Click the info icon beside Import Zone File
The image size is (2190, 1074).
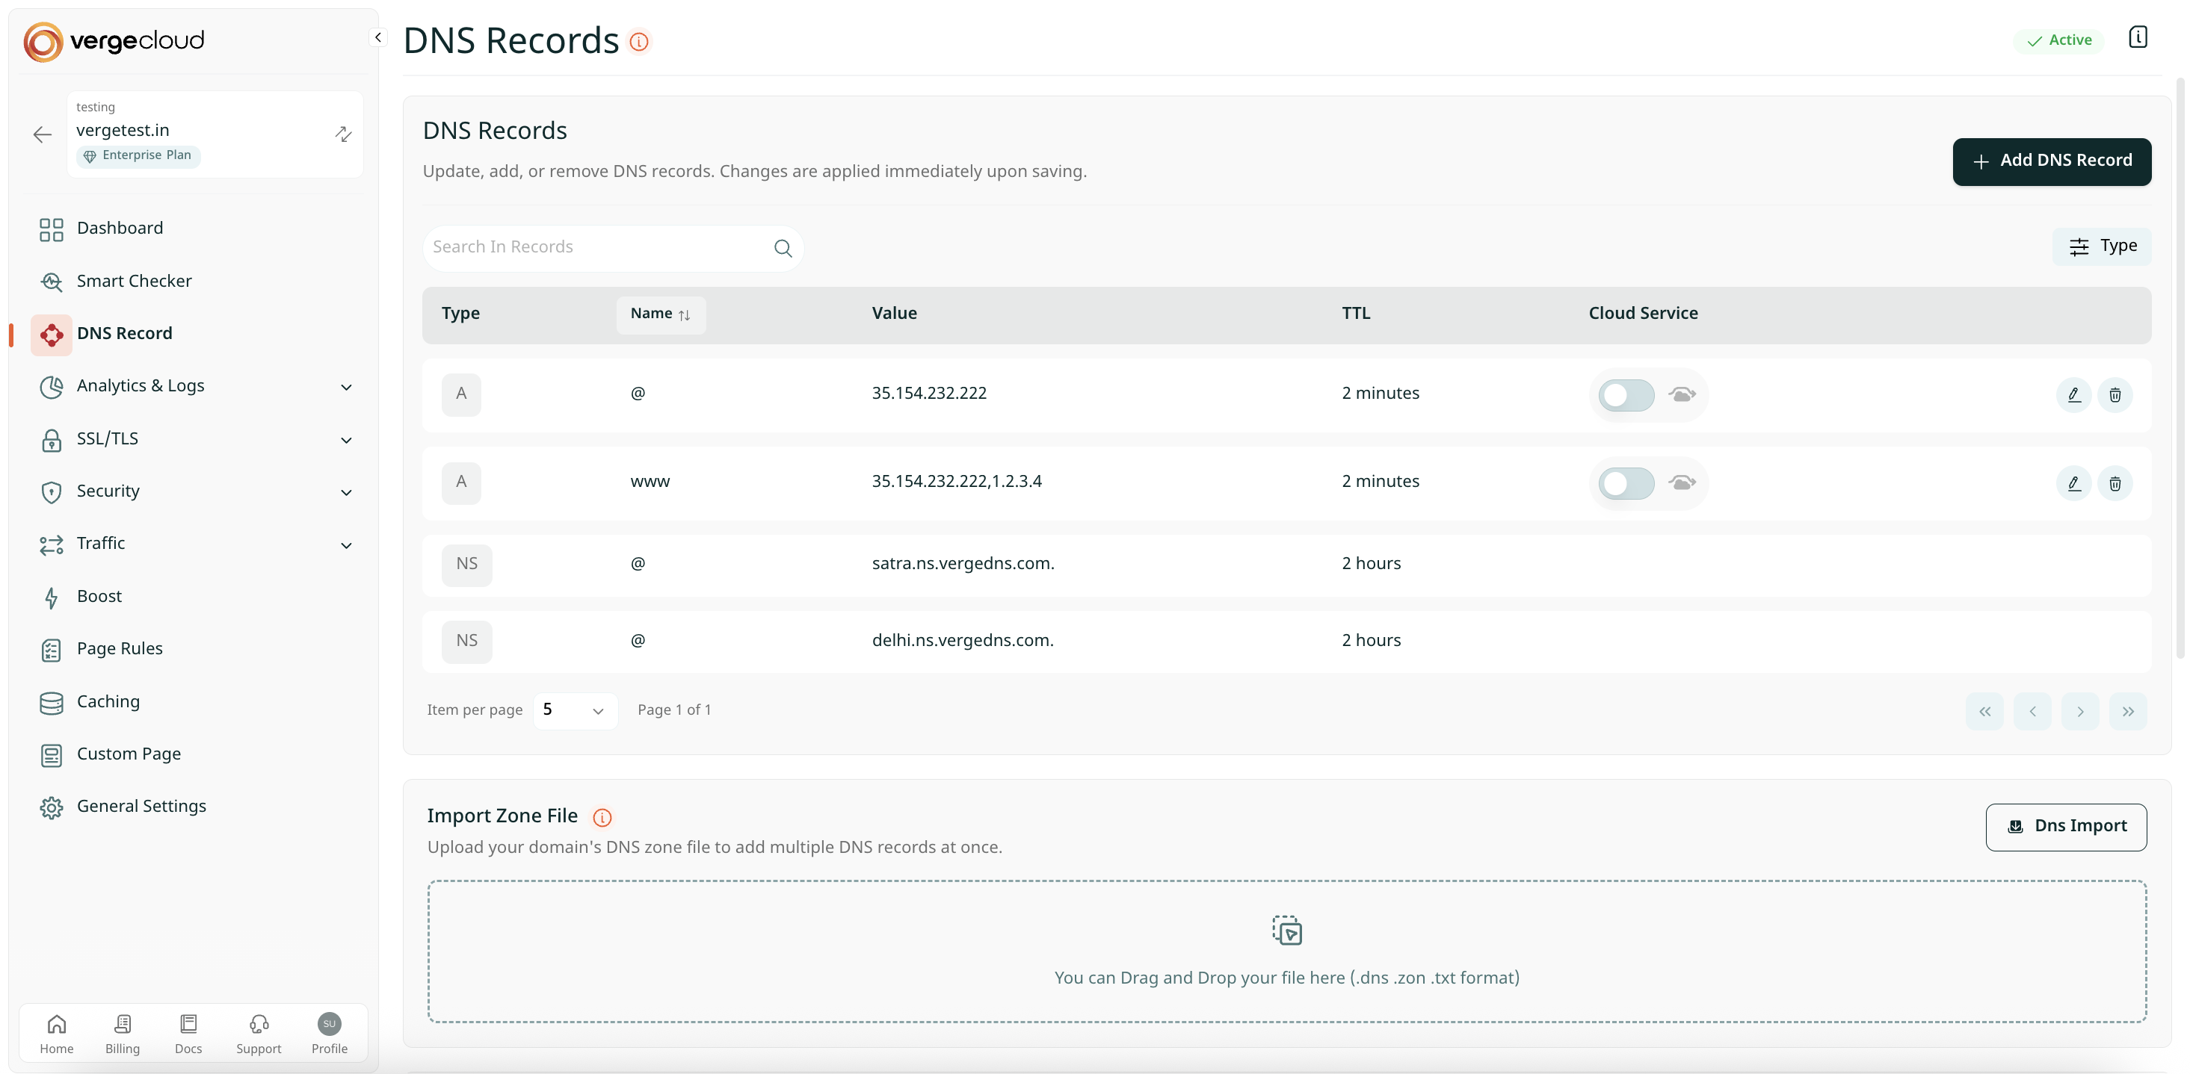pos(602,817)
